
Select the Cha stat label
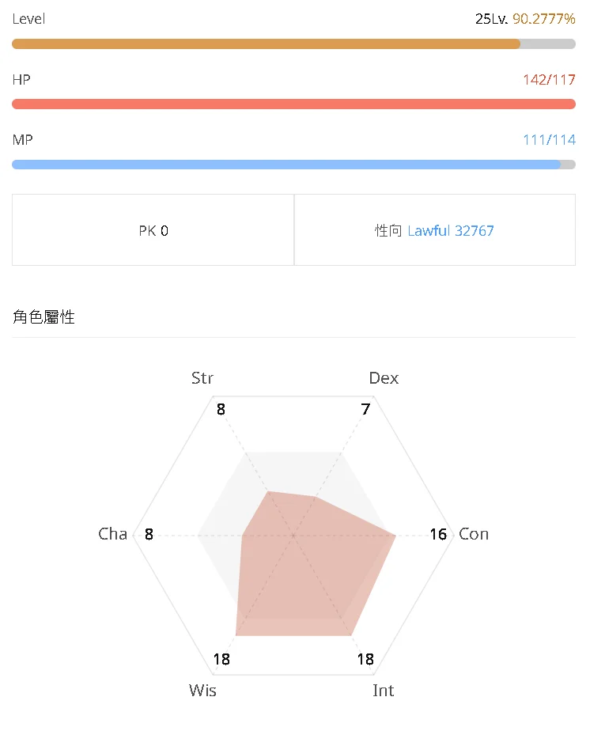(112, 534)
